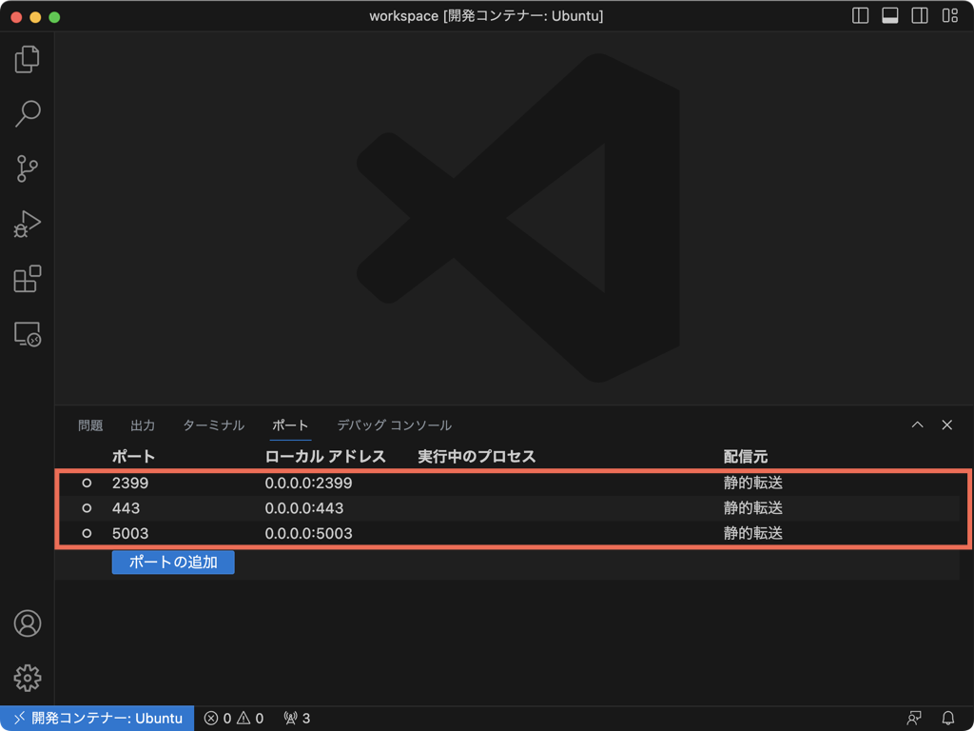Click the green fullscreen window button

click(x=54, y=17)
